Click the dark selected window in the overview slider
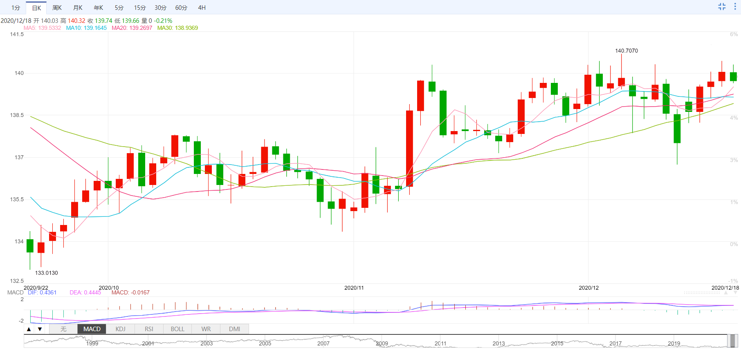 click(x=733, y=341)
